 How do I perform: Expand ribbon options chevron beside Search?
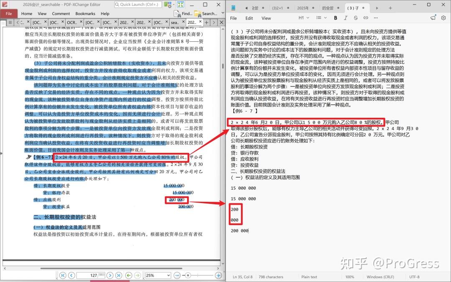pyautogui.click(x=223, y=13)
